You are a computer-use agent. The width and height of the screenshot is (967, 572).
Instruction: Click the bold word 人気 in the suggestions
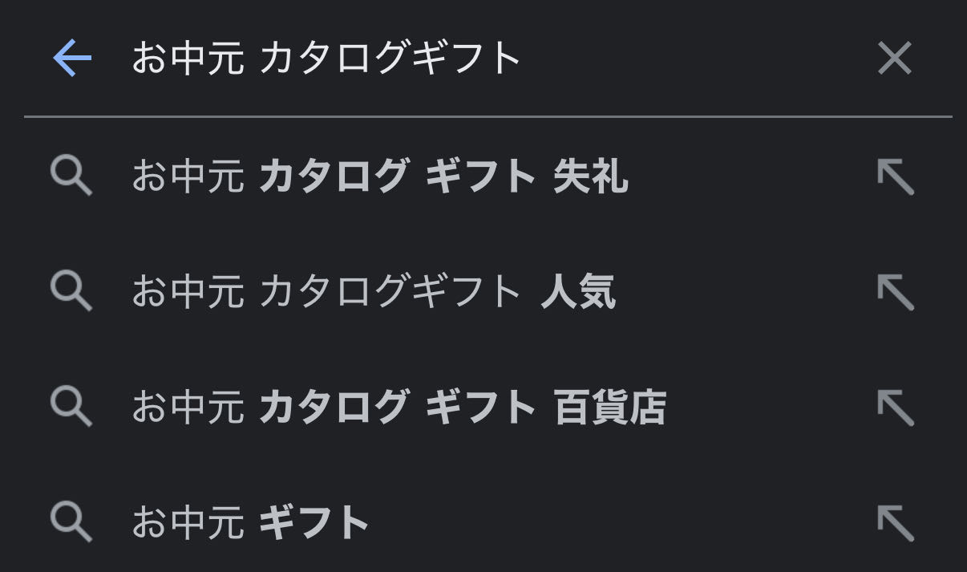click(x=578, y=291)
